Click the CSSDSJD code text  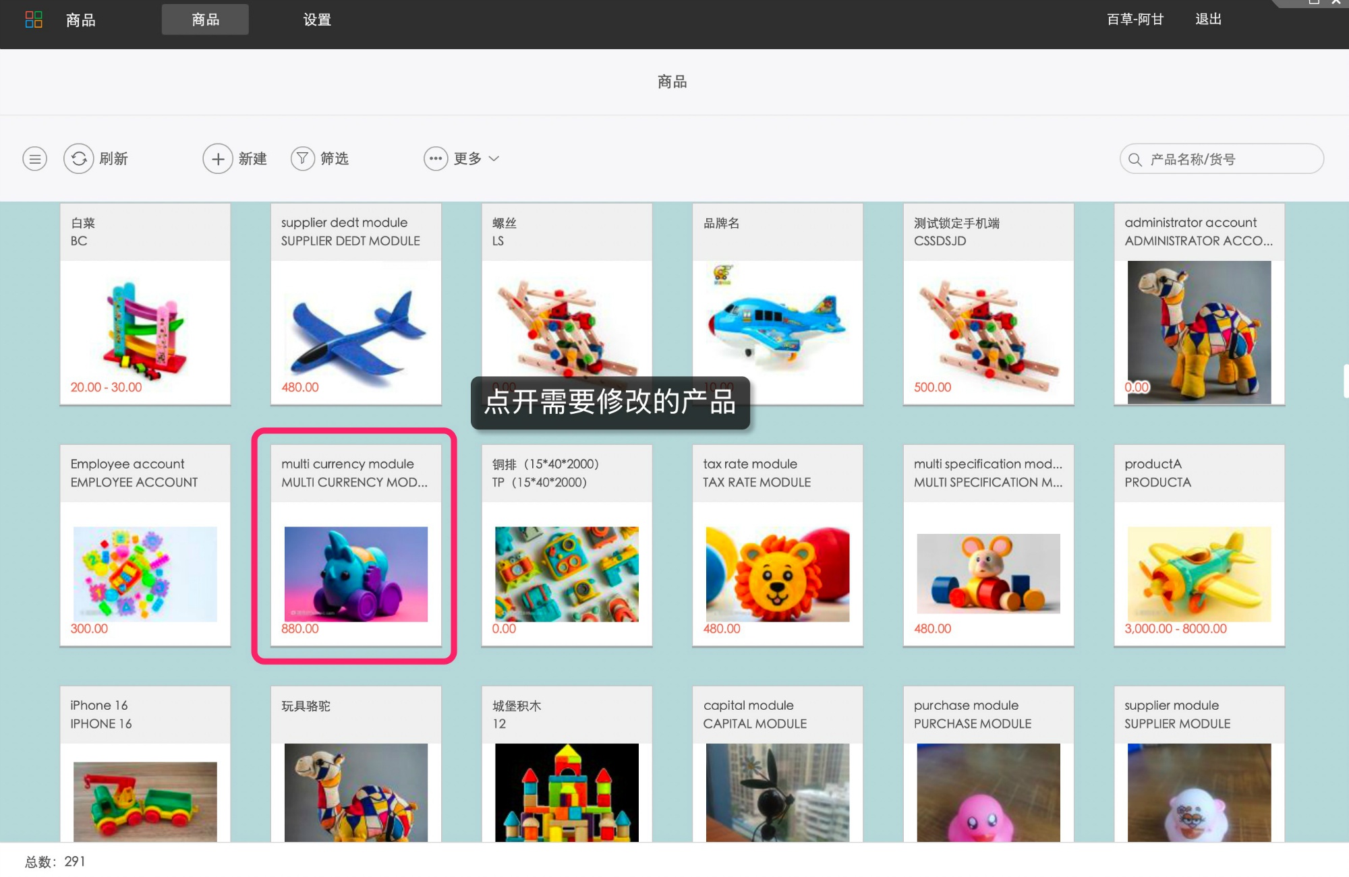pos(940,241)
